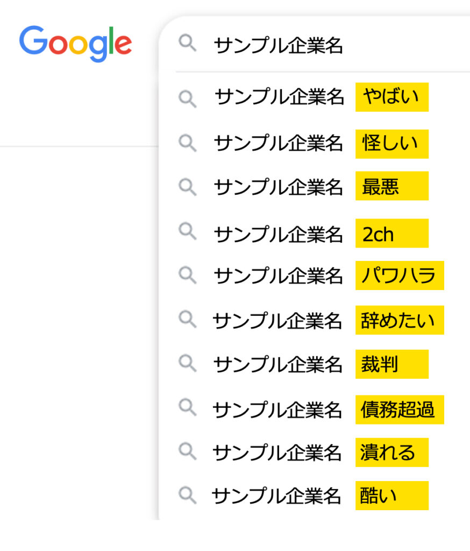This screenshot has width=470, height=551.
Task: Click the magnifier icon beside やばい suggestion
Action: tap(187, 99)
